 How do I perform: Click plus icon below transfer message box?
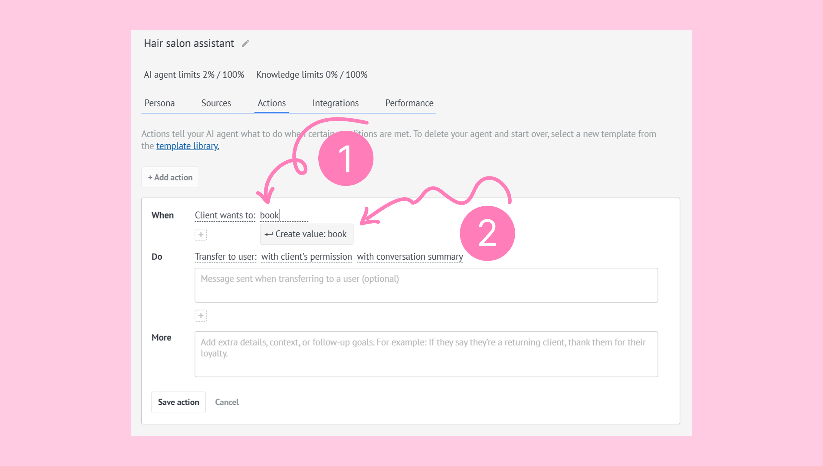coord(201,316)
